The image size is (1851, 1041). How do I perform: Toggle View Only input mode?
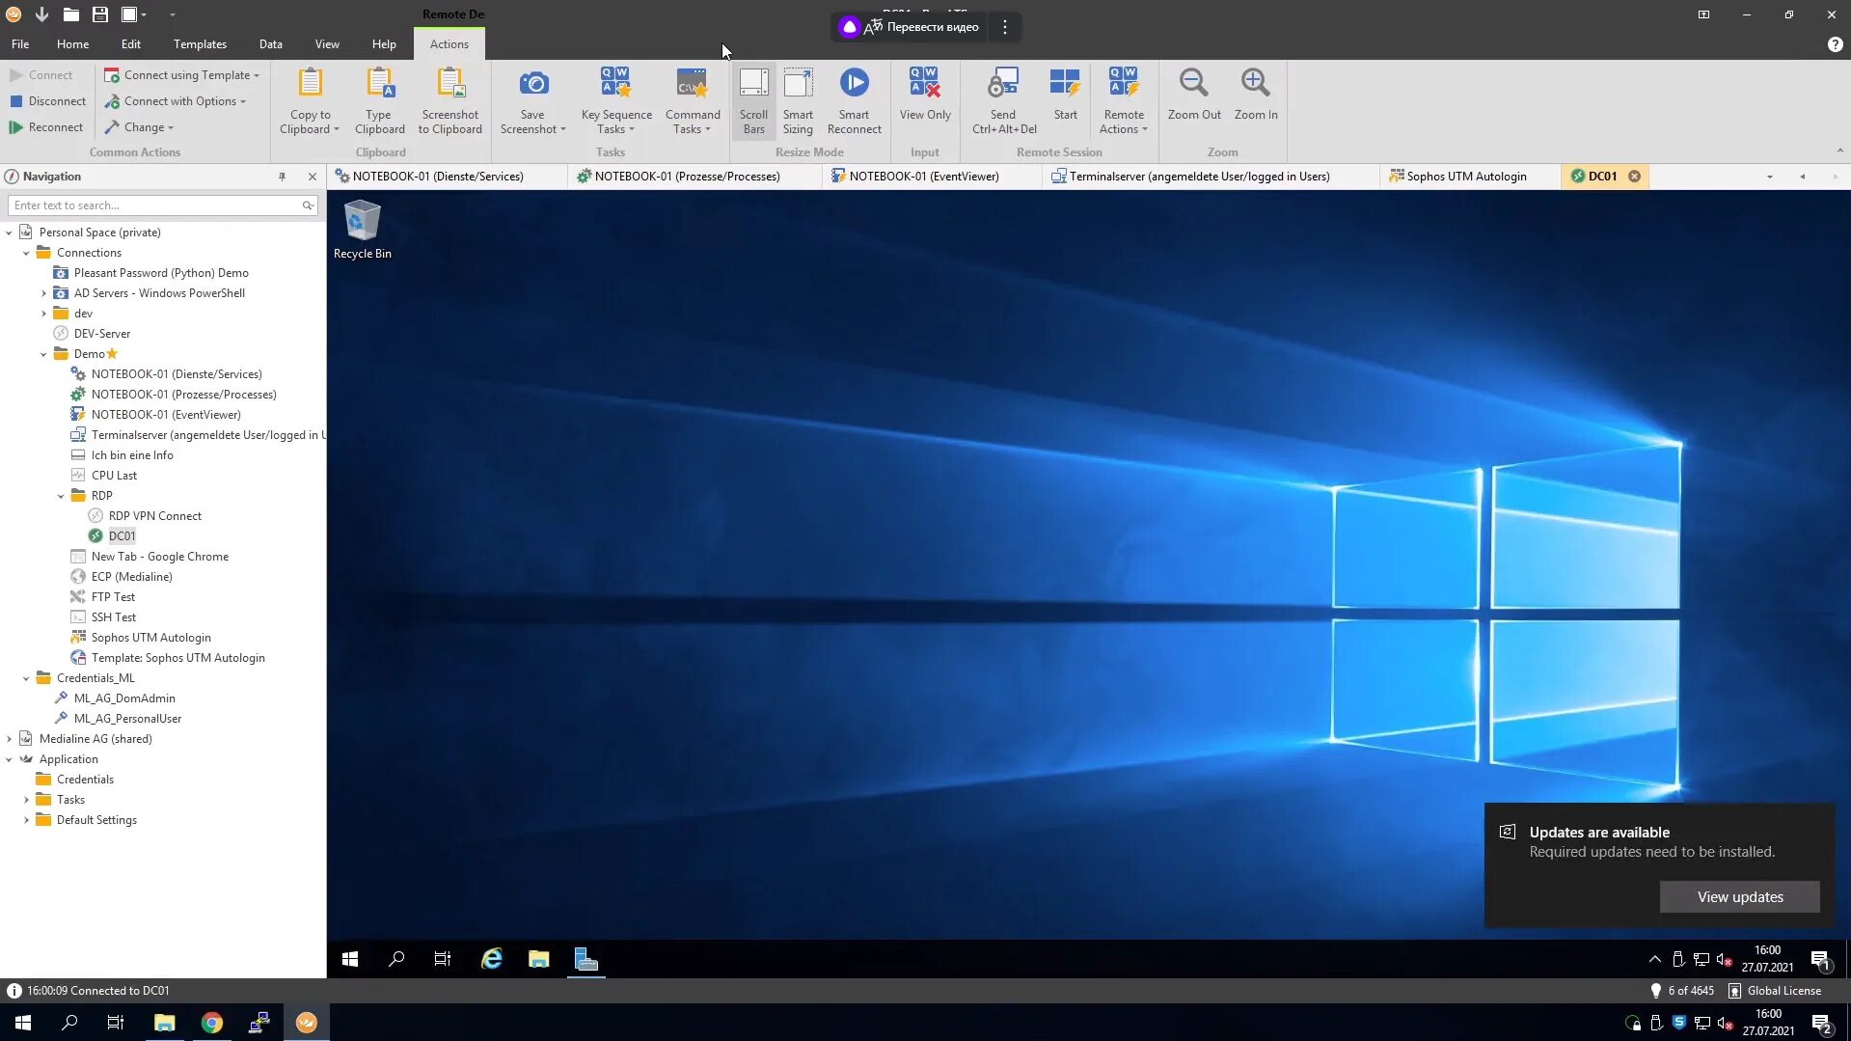tap(925, 95)
